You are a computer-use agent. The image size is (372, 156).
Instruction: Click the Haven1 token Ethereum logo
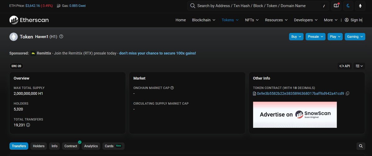point(13,37)
